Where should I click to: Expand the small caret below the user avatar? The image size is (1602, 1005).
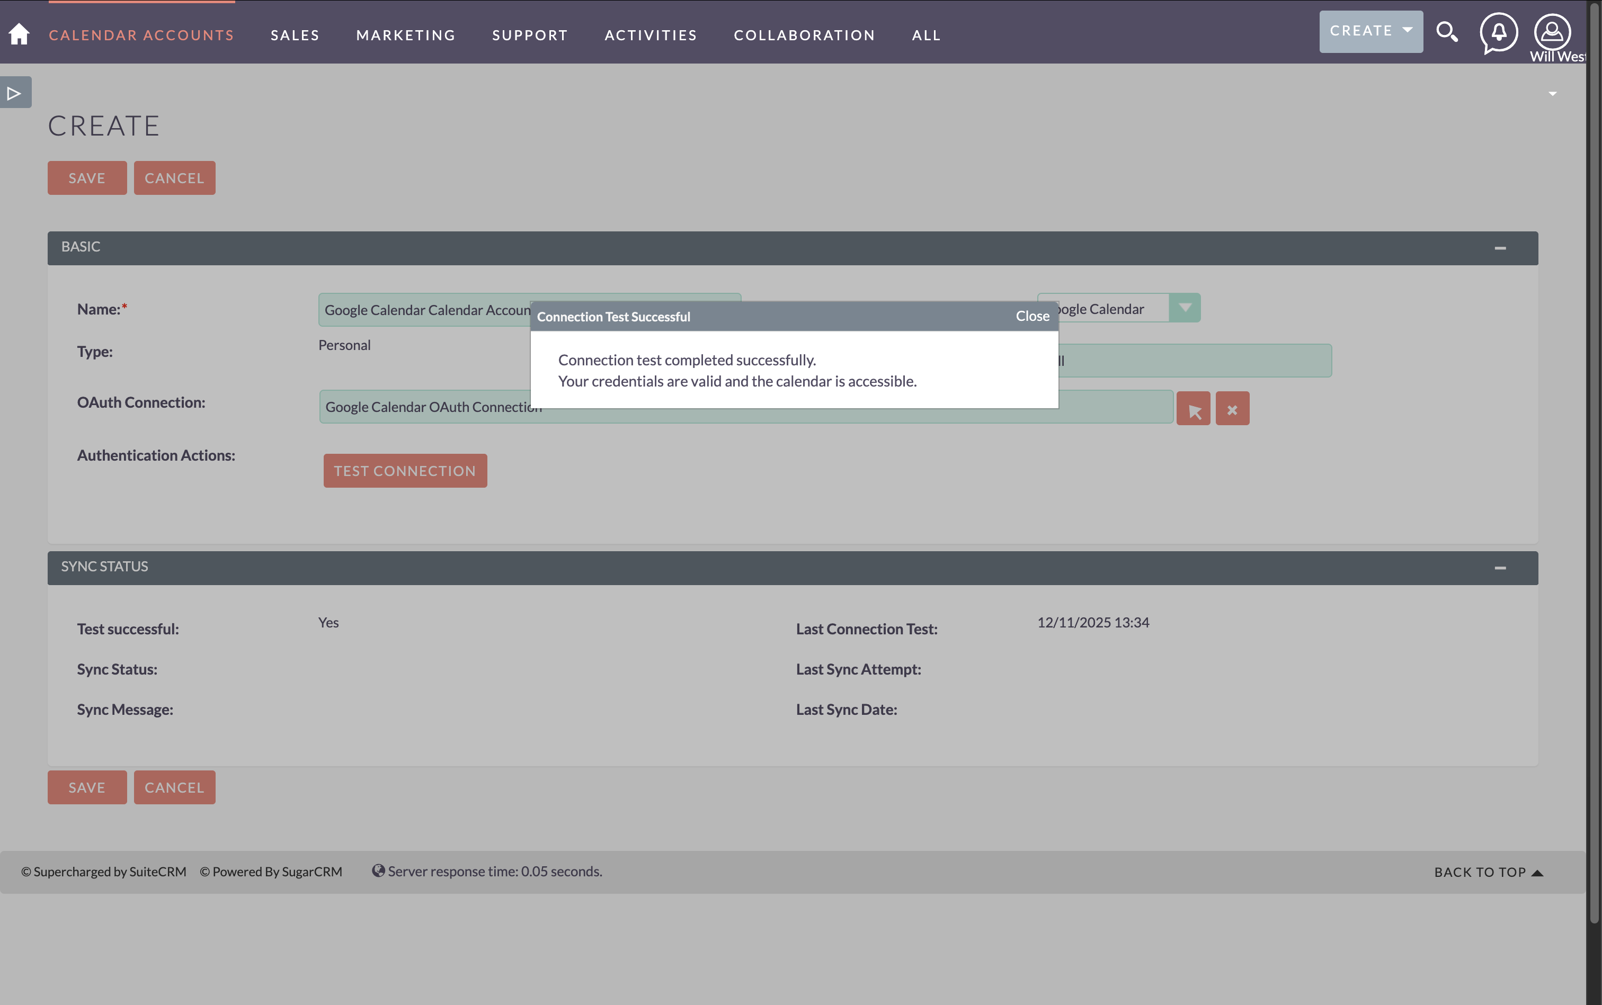click(x=1552, y=94)
